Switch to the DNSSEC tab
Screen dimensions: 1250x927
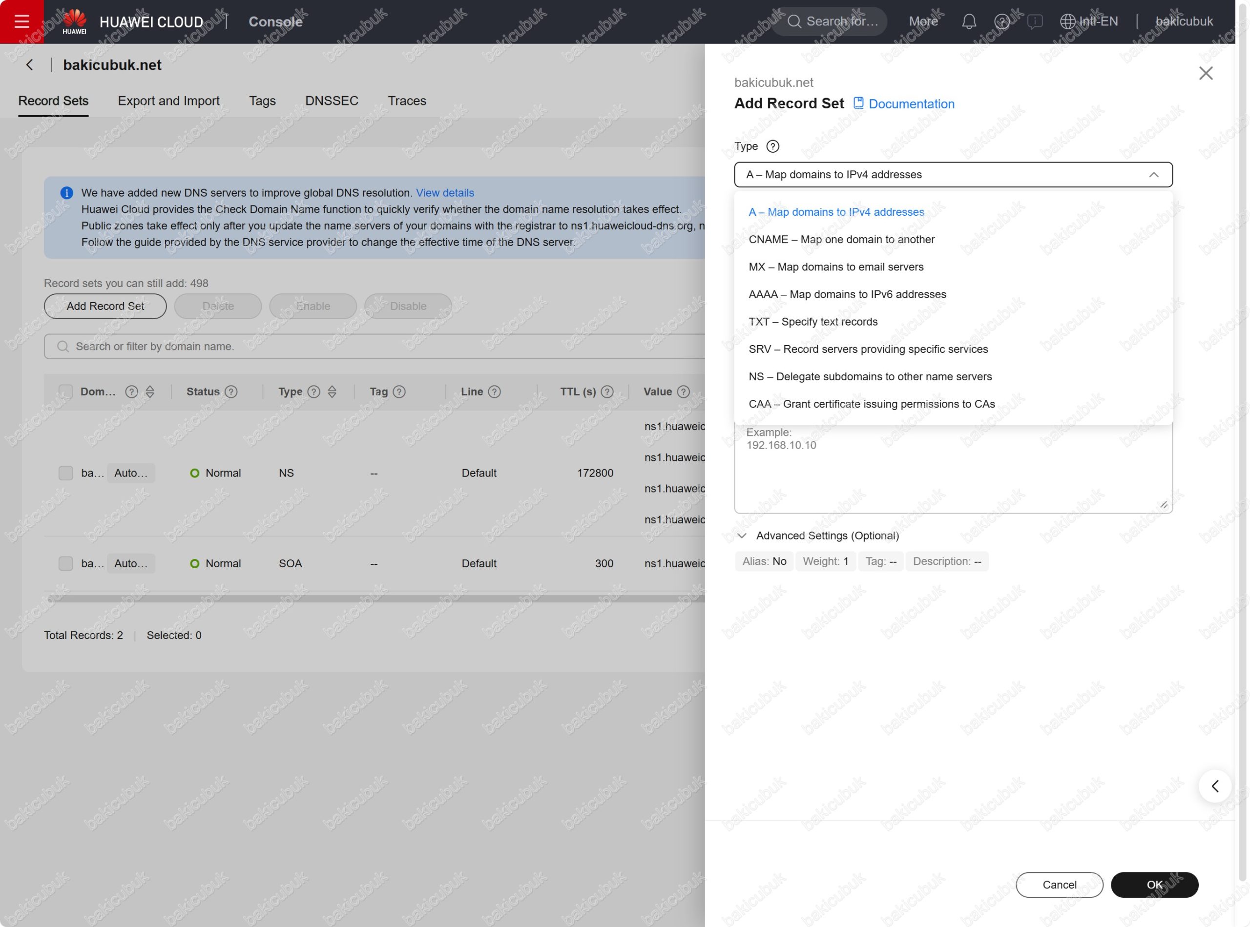pos(331,101)
